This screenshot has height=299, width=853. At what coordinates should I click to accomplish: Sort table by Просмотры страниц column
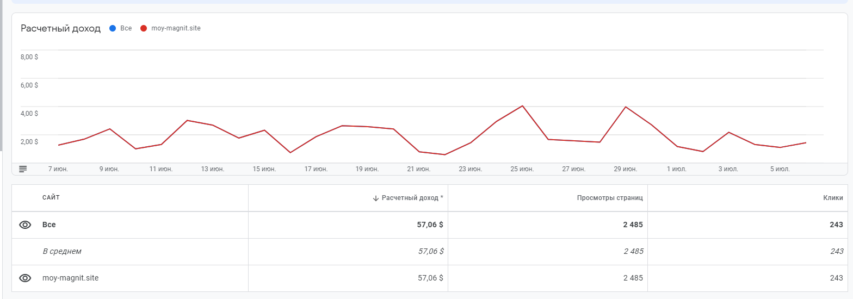(x=610, y=198)
